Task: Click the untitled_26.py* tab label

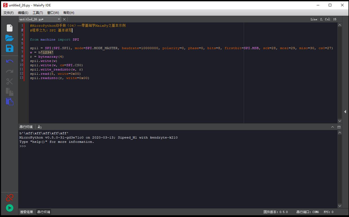Action: click(32, 19)
